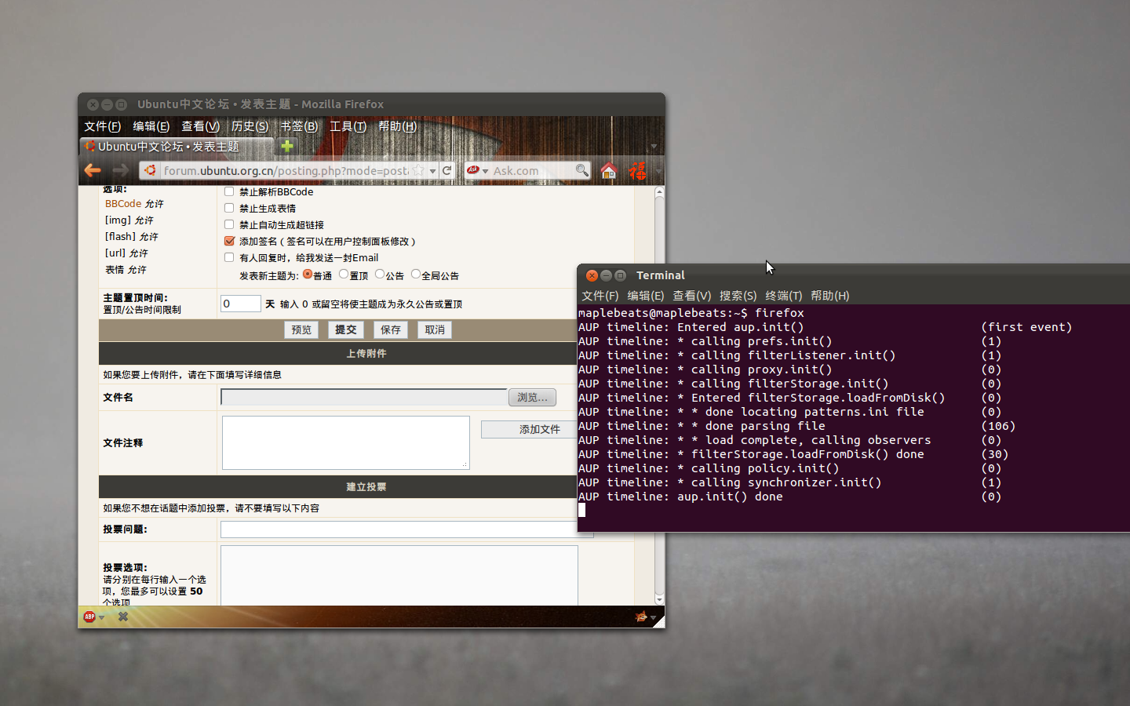1130x706 pixels.
Task: Click the Ask.com search engine icon
Action: click(472, 170)
